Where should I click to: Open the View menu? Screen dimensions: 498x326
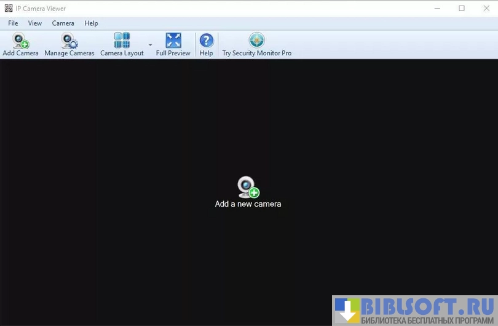pos(35,23)
